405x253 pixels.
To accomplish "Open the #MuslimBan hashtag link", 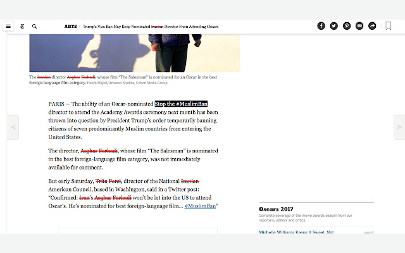I will tap(200, 206).
